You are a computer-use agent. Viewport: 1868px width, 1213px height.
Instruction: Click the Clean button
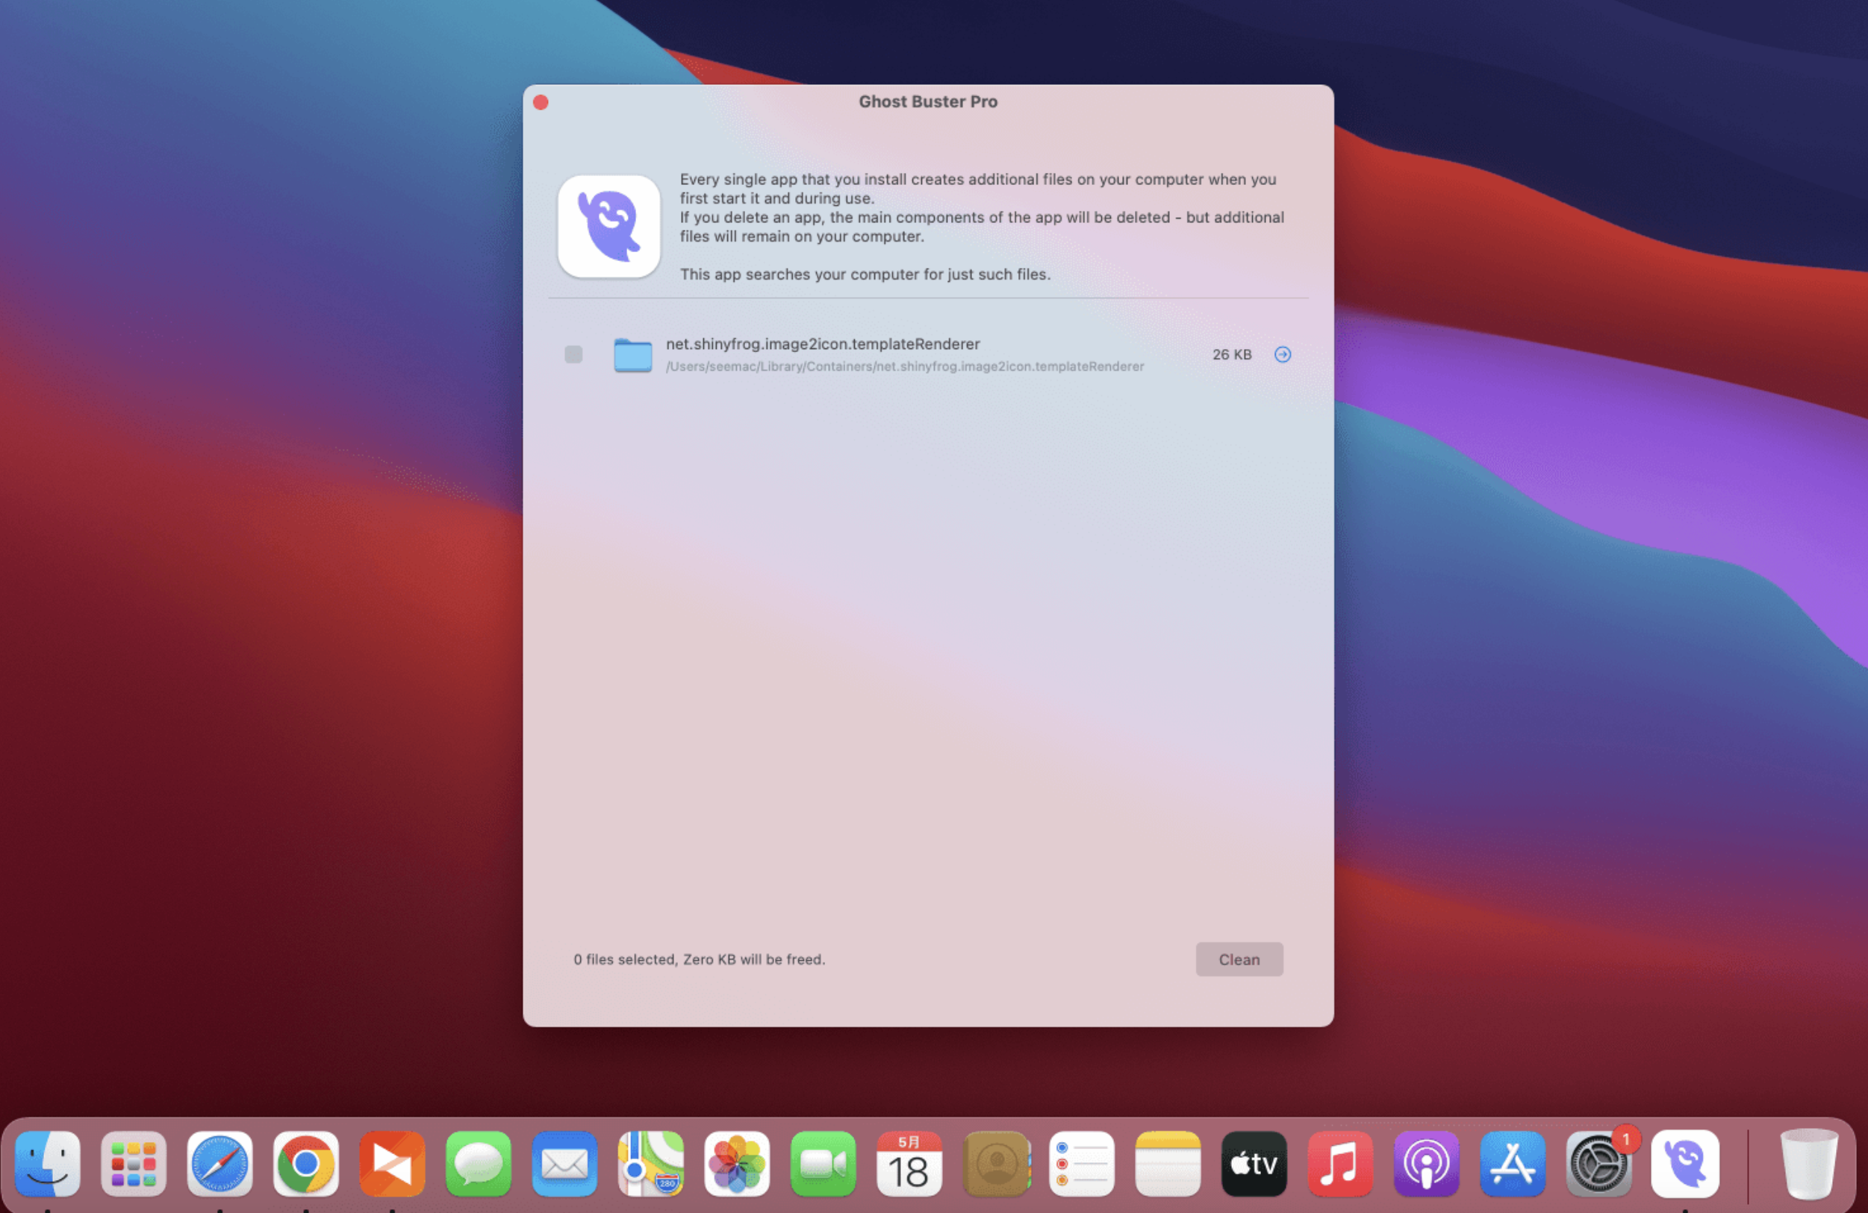pos(1239,959)
